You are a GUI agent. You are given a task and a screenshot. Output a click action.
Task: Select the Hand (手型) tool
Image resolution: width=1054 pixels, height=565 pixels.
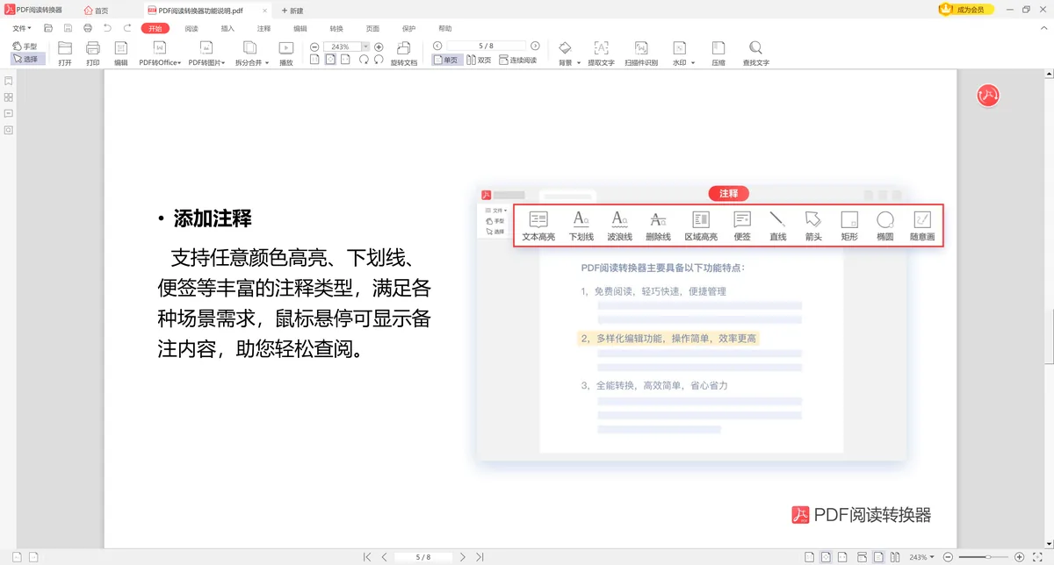pos(25,46)
